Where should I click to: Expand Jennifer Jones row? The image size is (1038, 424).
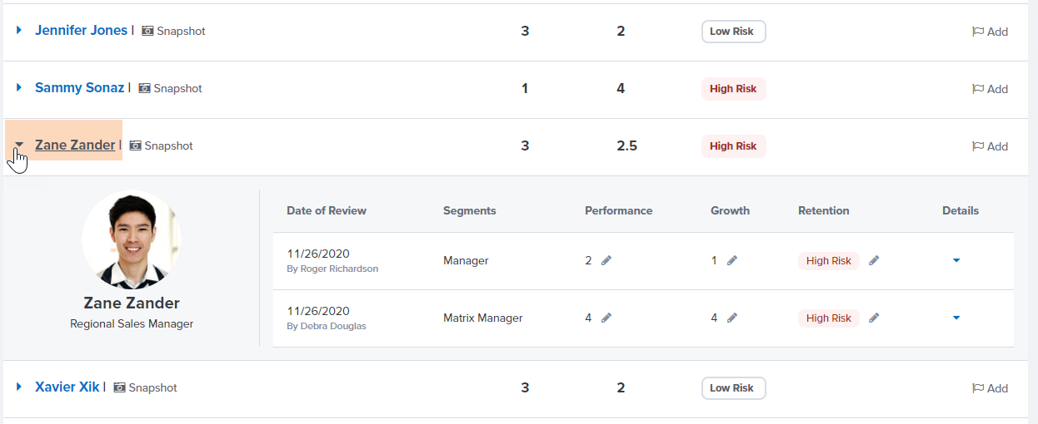click(19, 31)
